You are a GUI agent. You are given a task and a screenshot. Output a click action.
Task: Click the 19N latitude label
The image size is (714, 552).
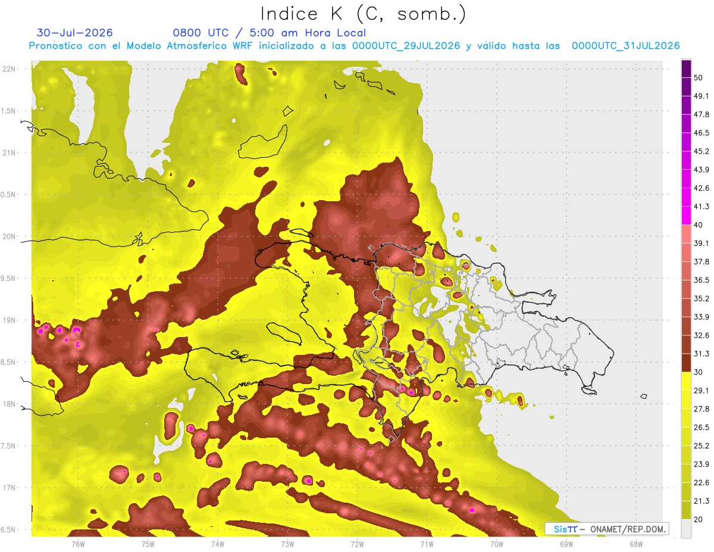pos(9,320)
